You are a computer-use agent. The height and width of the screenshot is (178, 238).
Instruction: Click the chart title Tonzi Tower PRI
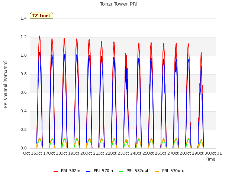[119, 4]
